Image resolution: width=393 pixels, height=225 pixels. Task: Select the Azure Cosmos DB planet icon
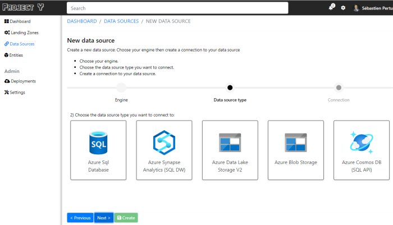362,143
